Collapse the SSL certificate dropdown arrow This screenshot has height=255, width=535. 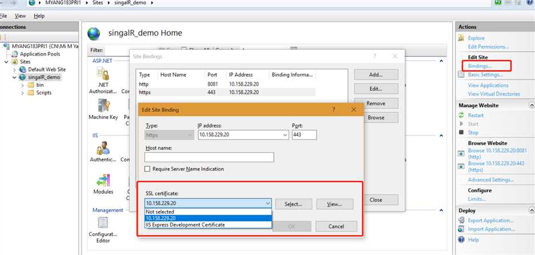click(x=268, y=204)
